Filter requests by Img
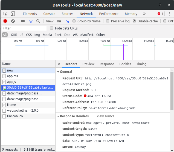174x152 pixels. click(x=37, y=35)
